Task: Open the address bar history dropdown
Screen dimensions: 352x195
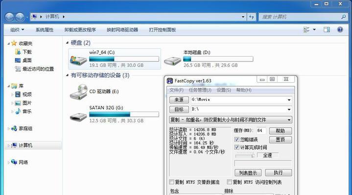Action: [243, 17]
